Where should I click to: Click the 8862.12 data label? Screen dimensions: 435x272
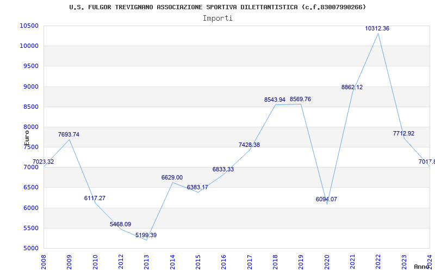point(352,87)
